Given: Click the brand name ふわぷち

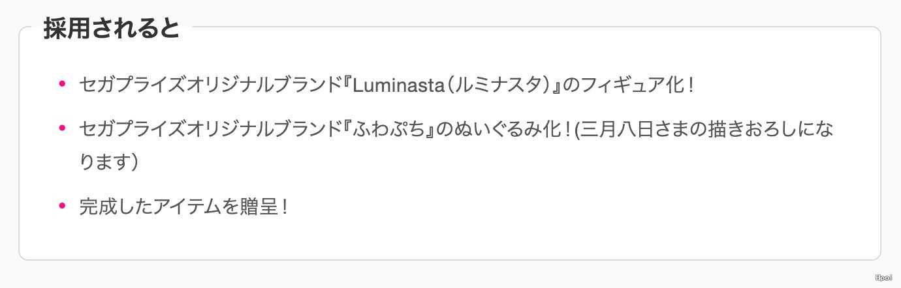Looking at the screenshot, I should click(x=383, y=128).
